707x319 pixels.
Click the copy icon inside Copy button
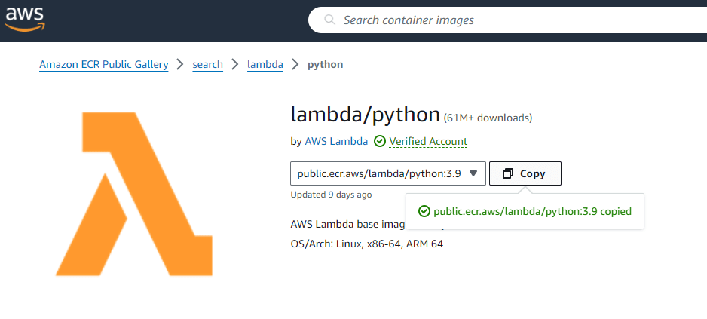[508, 173]
